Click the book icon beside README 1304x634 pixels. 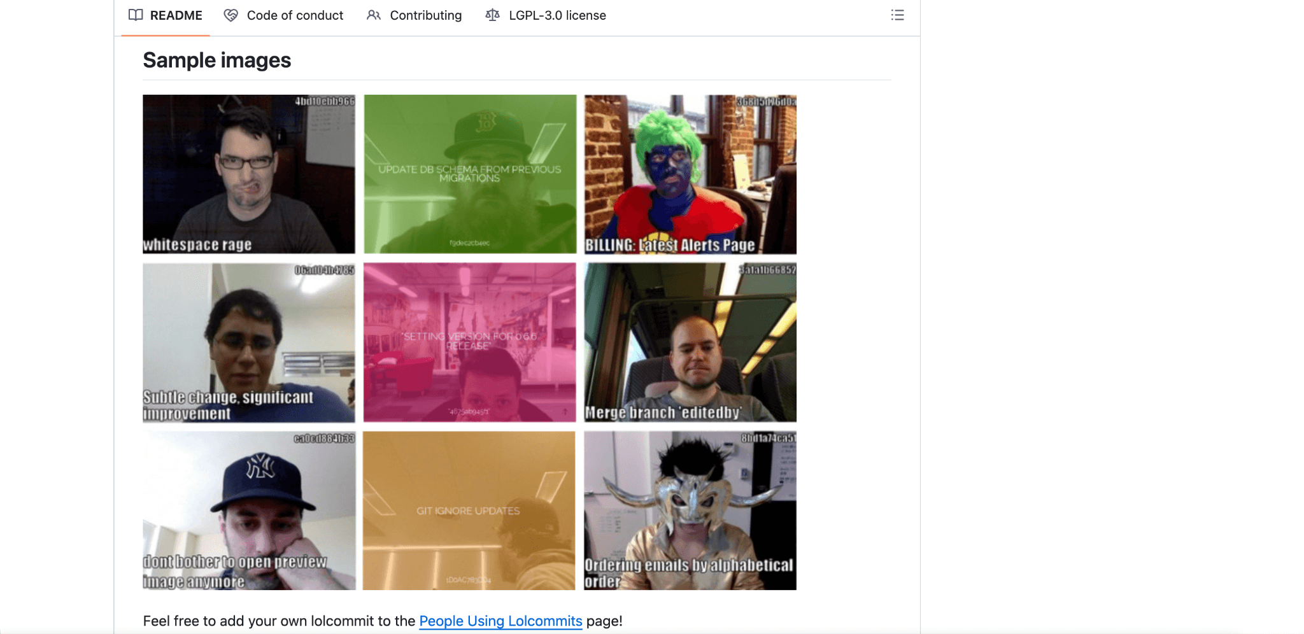tap(136, 15)
